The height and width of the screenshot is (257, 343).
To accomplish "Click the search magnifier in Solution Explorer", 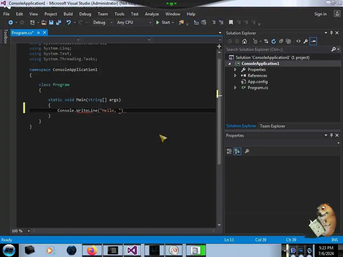I will [333, 50].
